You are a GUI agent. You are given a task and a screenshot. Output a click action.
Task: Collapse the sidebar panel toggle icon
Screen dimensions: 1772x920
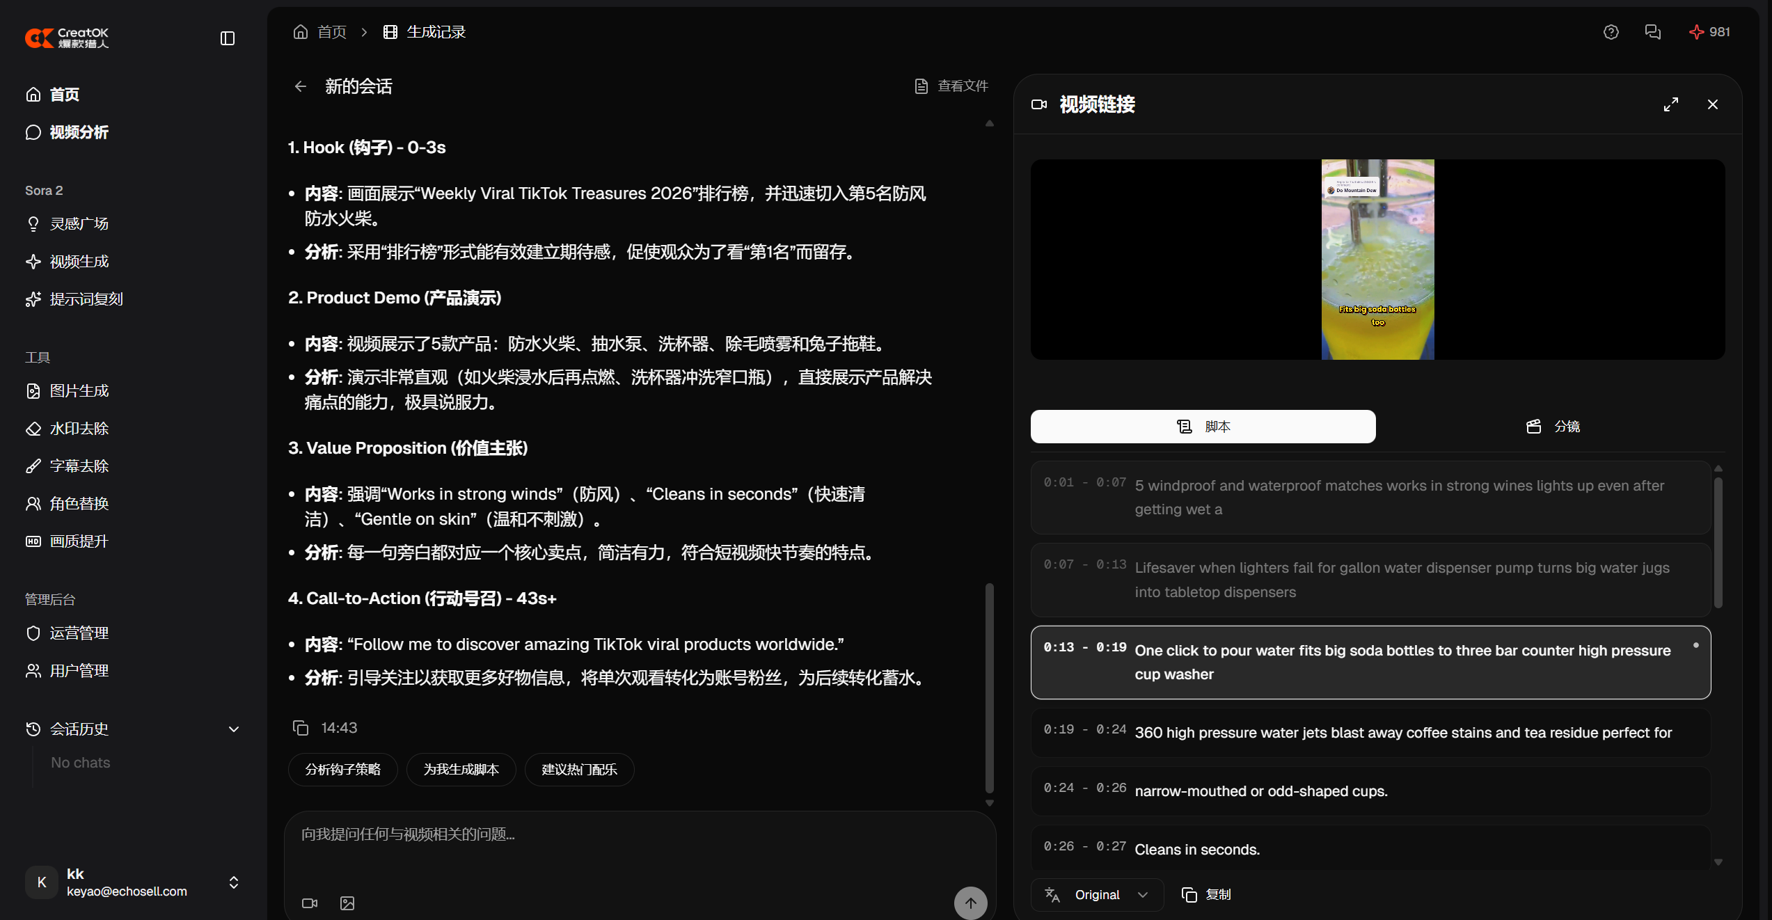228,38
